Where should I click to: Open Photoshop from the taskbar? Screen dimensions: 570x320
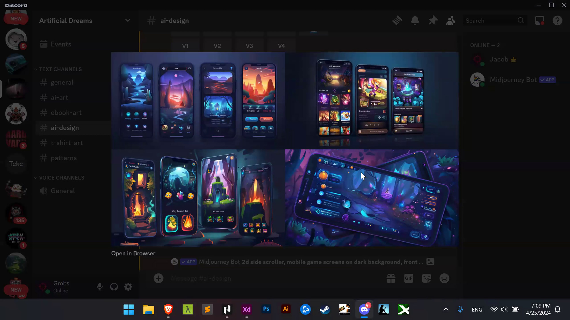click(266, 309)
